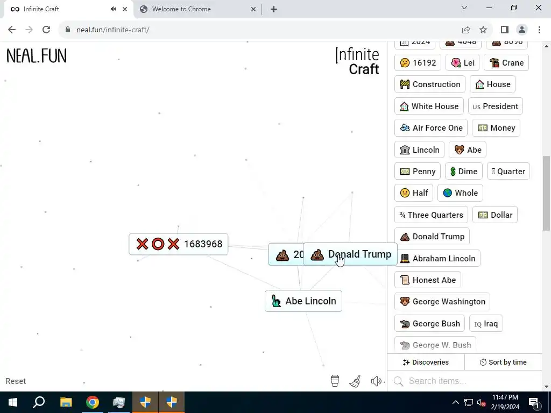
Task: Click the Abe Lincoln item on canvas
Action: [x=303, y=301]
